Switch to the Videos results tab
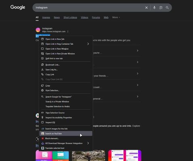The height and width of the screenshot is (161, 193). pos(84,17)
